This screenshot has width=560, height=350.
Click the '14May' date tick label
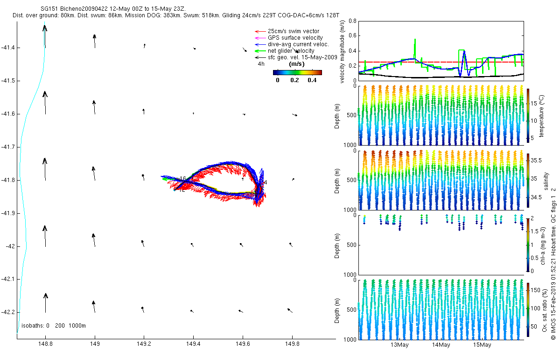coord(441,345)
